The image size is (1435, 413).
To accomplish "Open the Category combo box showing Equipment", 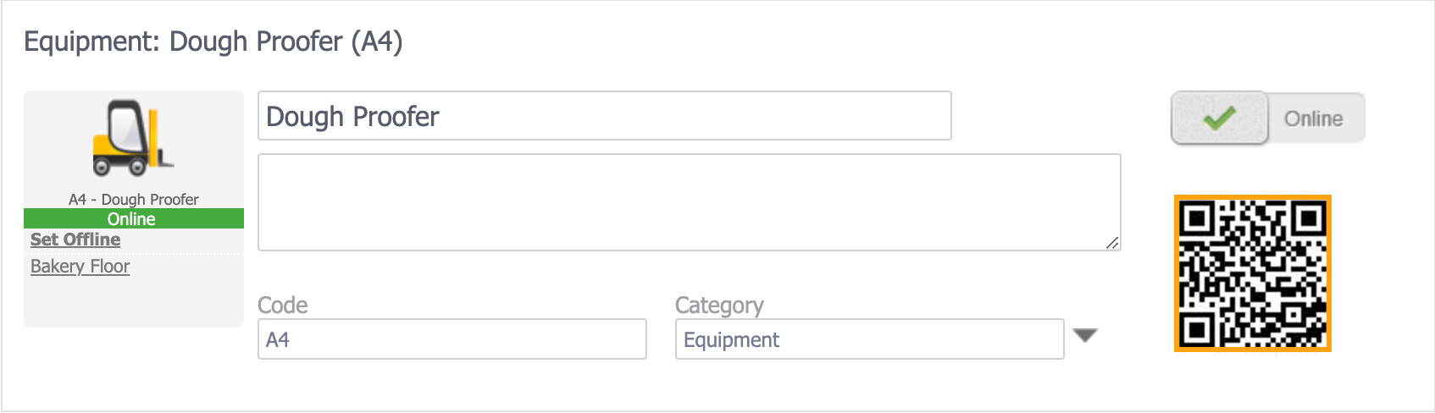I will [869, 339].
